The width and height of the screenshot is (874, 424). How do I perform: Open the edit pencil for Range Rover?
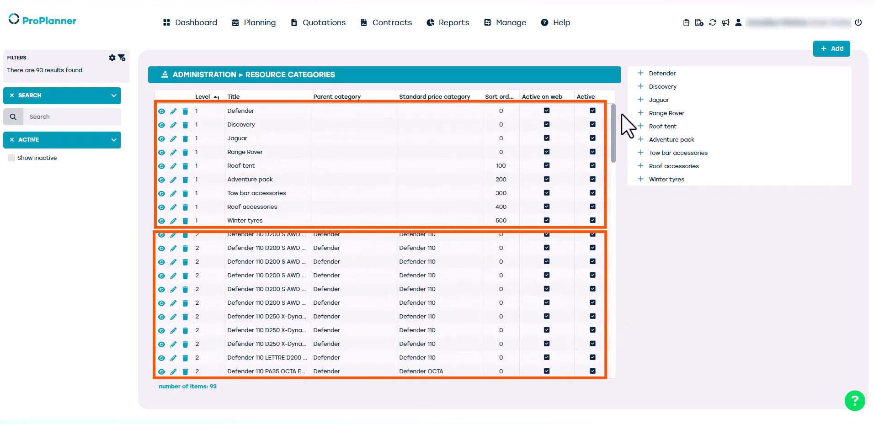pyautogui.click(x=173, y=153)
